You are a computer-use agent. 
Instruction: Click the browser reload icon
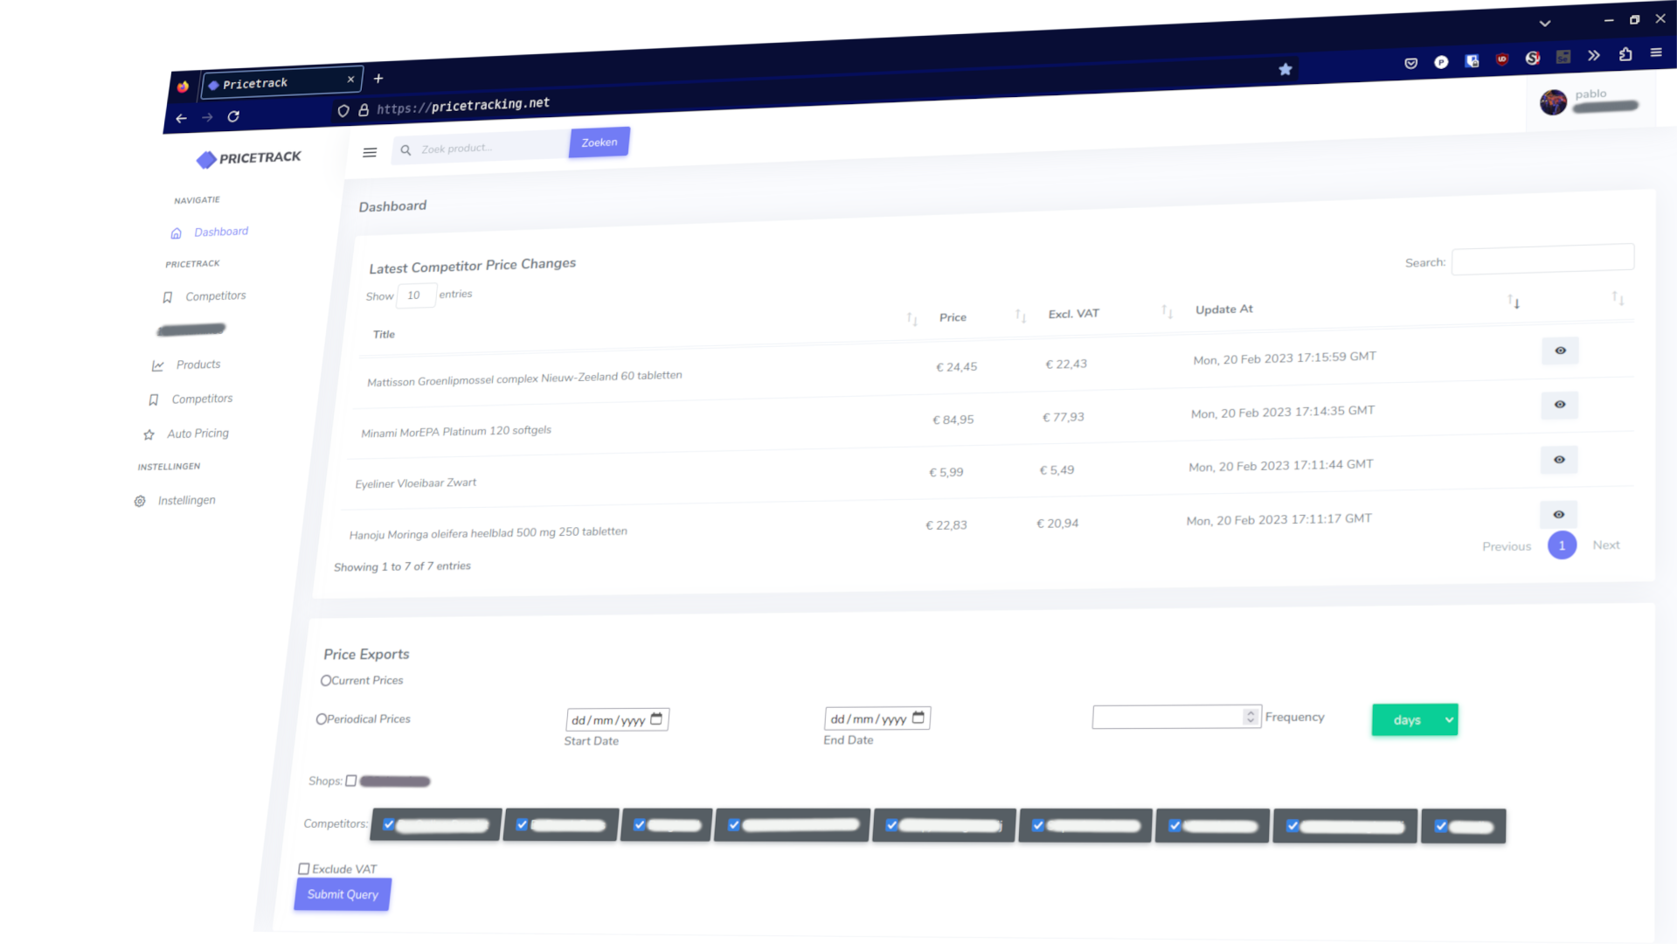(x=233, y=116)
